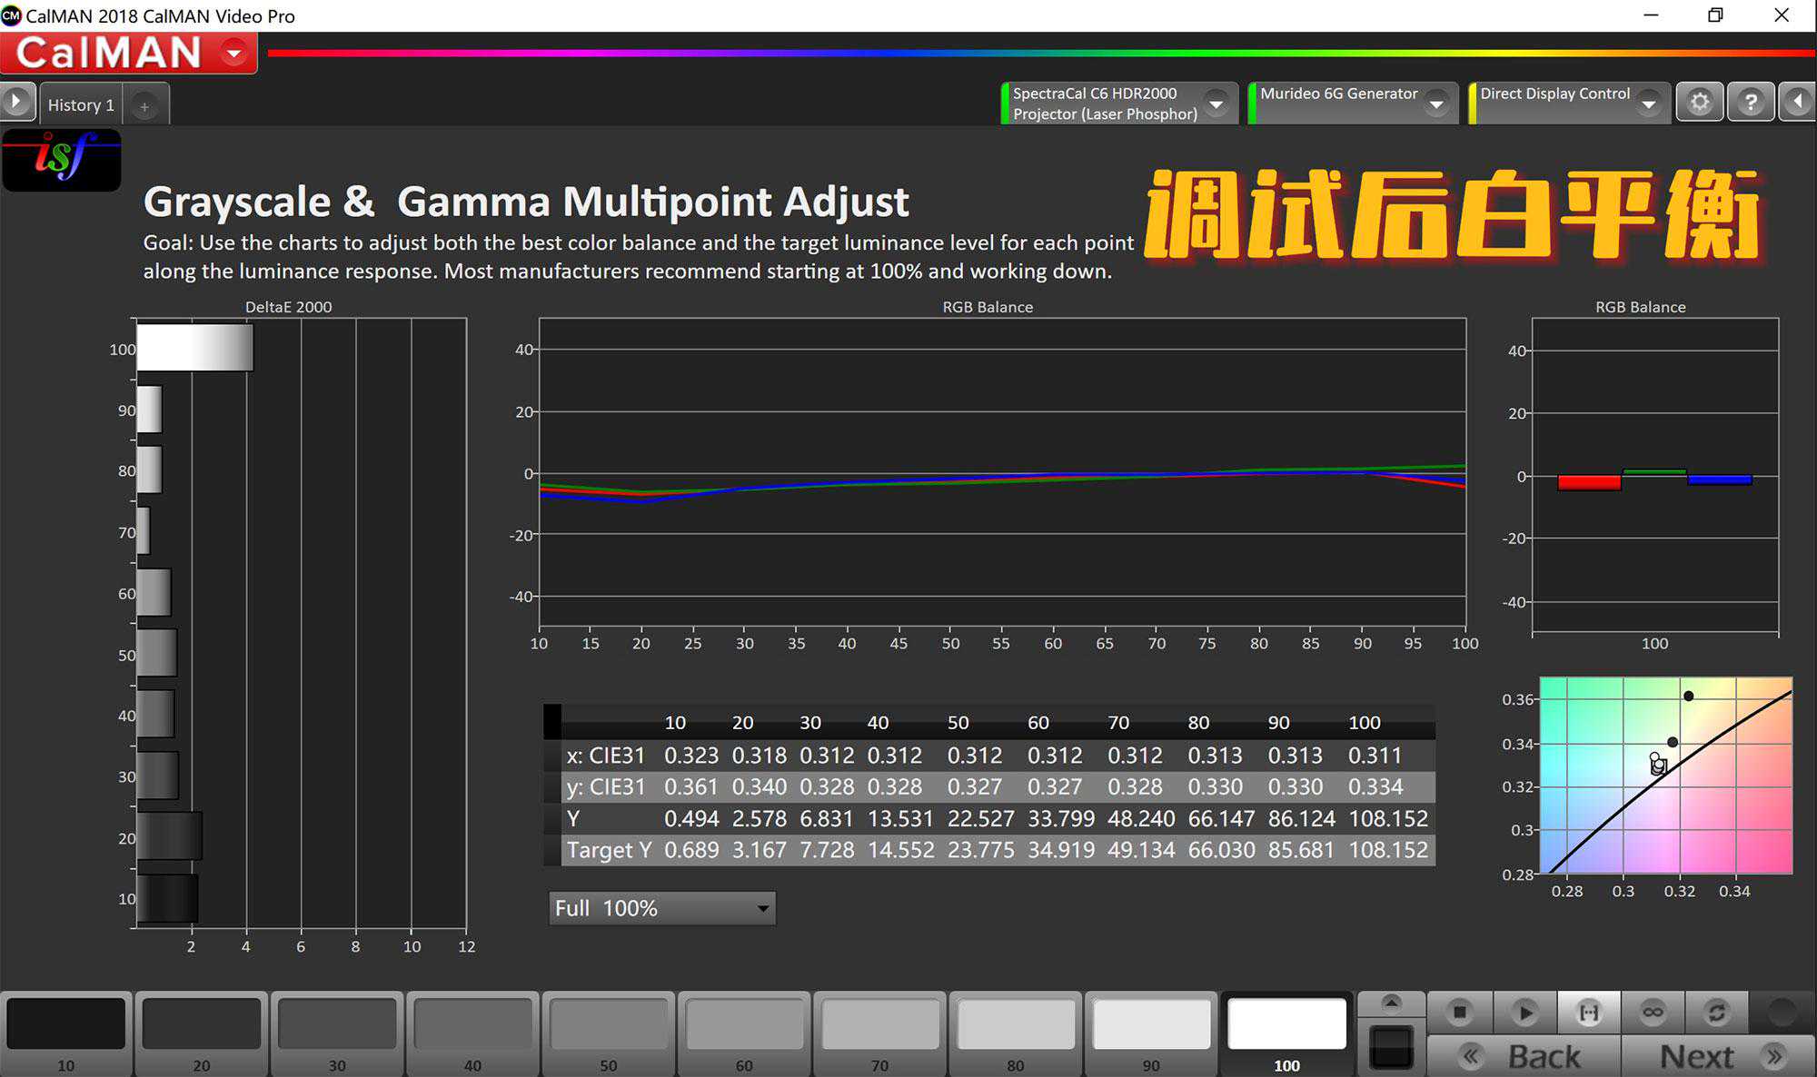Open the CalMAN main menu red dropdown

tap(234, 53)
